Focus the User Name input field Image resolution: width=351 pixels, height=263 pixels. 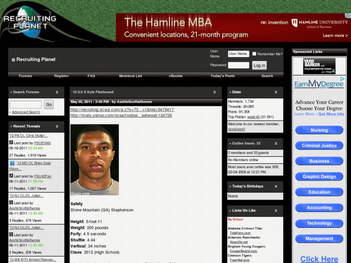[239, 54]
